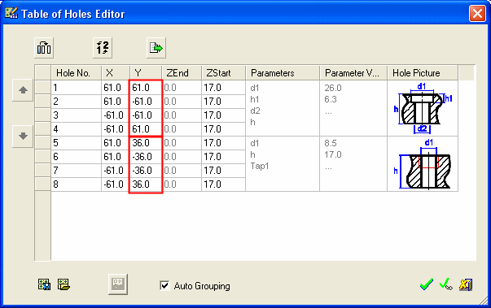Click the apply checkmark with arrow icon
This screenshot has height=308, width=491.
(x=446, y=284)
